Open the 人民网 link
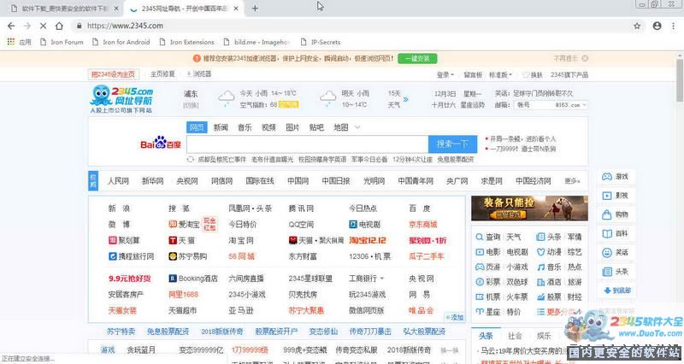Screen dimensions: 684x364 click(x=118, y=181)
